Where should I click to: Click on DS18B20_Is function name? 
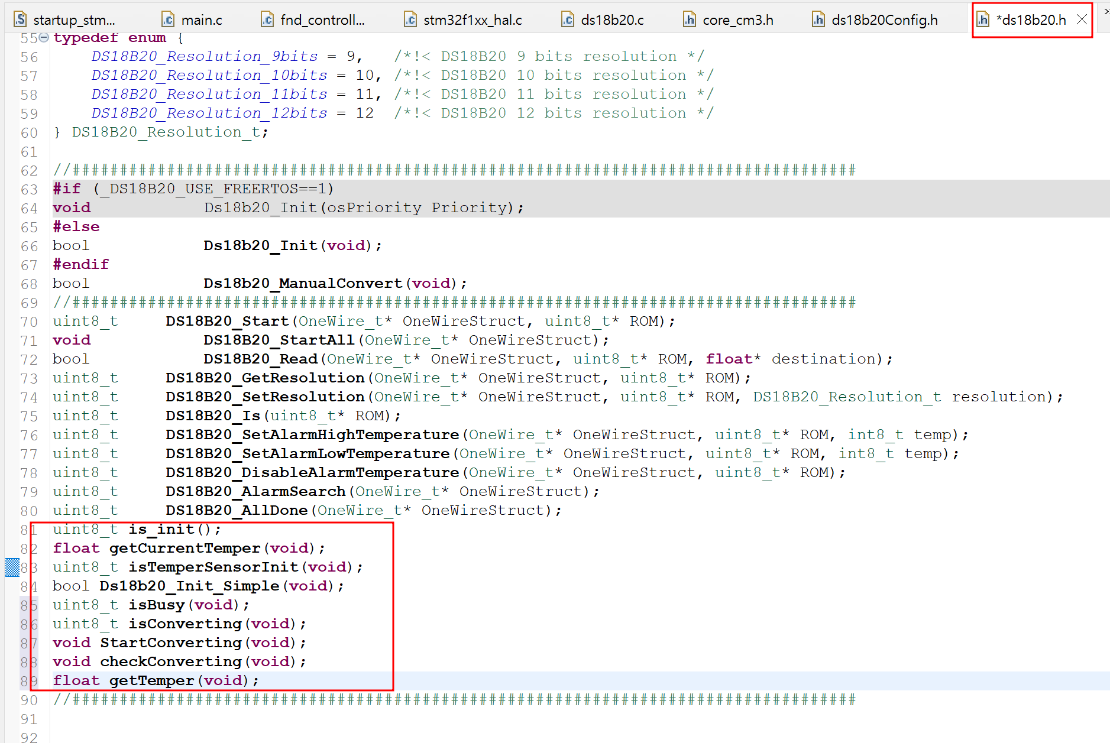[213, 416]
